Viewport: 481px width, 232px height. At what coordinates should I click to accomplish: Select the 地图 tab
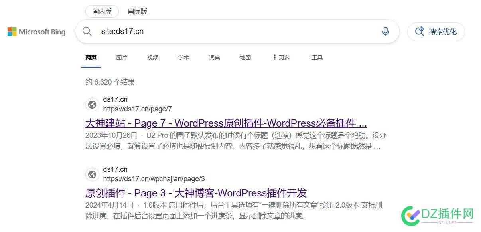[246, 58]
